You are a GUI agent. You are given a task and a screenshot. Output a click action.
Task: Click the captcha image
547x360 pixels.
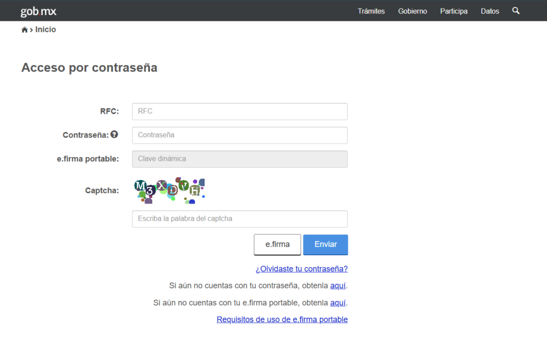[169, 191]
